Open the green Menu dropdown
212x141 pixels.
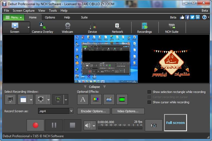tap(14, 17)
